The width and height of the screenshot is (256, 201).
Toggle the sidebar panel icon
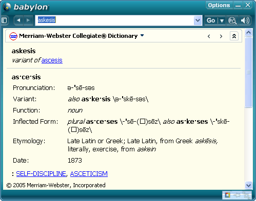(4, 20)
